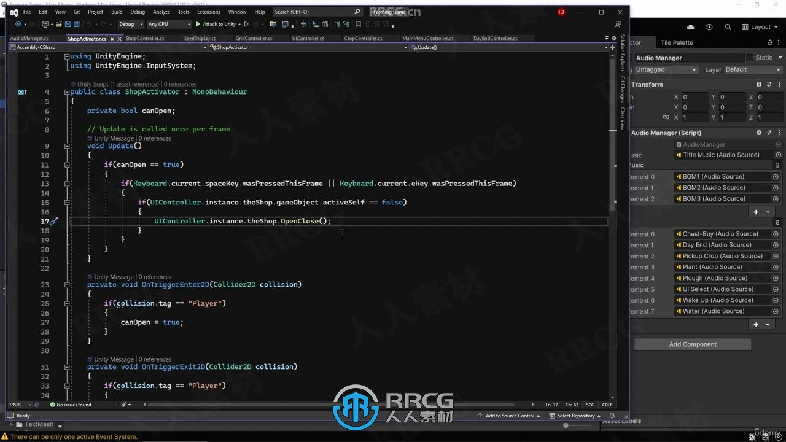Open the Build menu
The height and width of the screenshot is (442, 786).
click(x=117, y=12)
